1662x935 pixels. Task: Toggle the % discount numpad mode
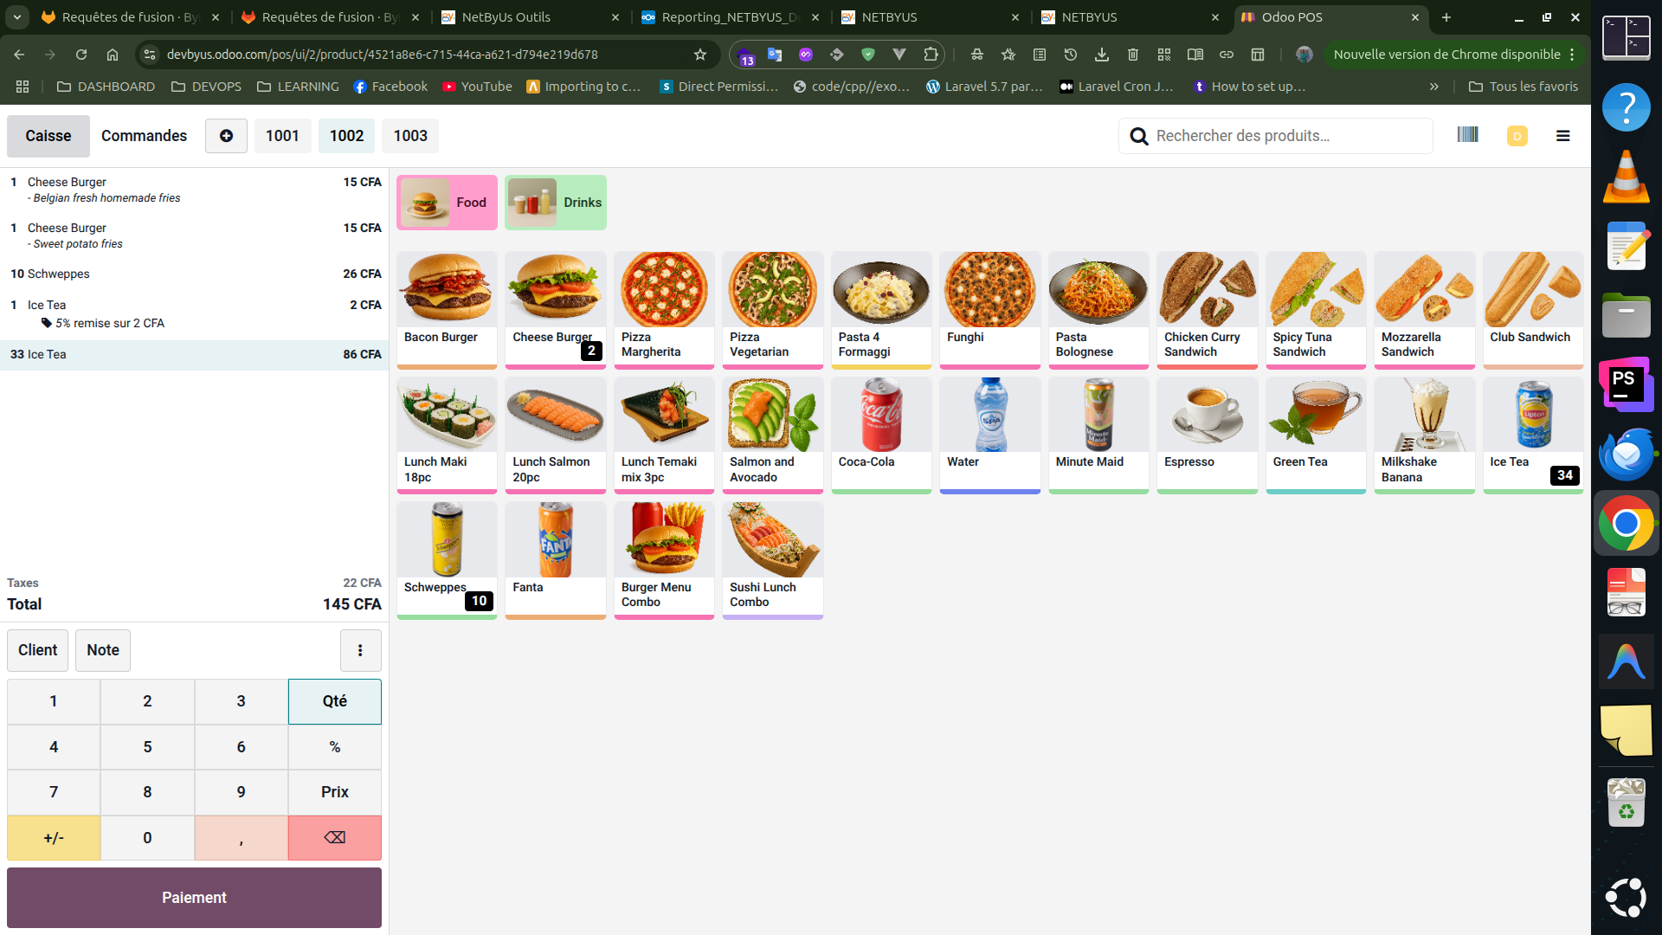pos(335,746)
